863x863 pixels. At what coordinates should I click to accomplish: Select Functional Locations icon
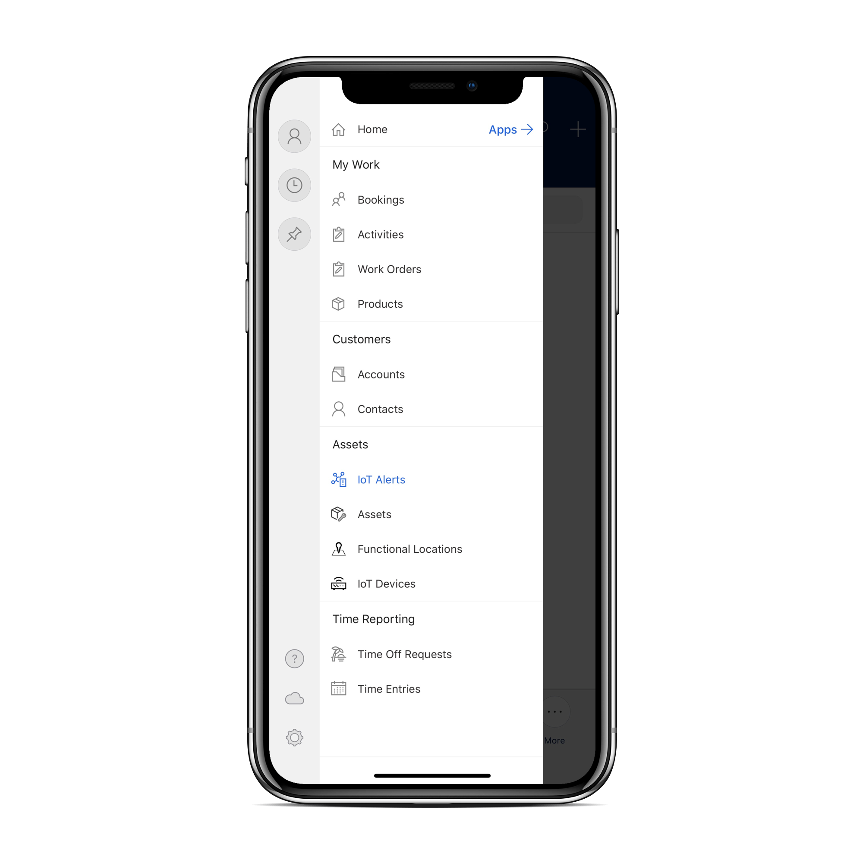(x=338, y=548)
